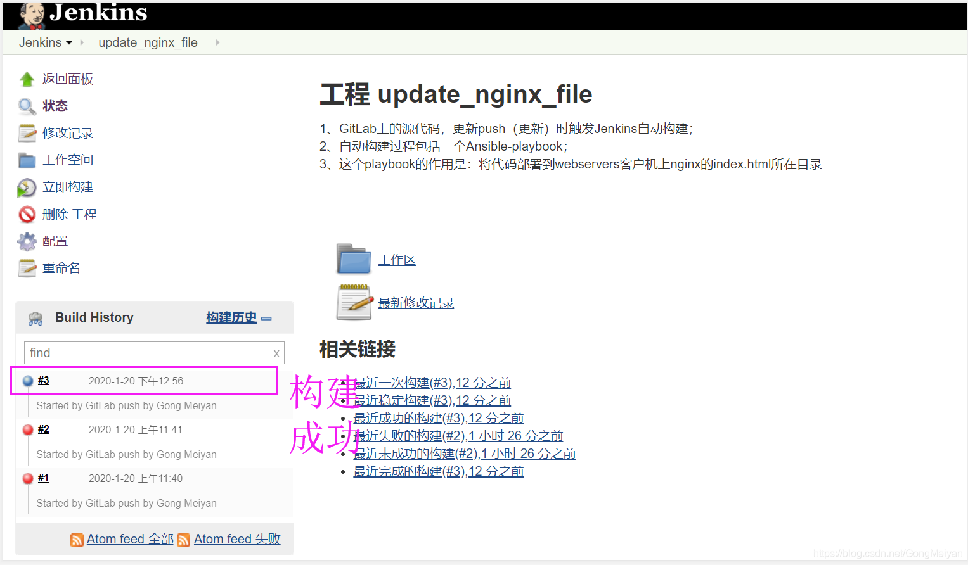
Task: Click the notepad icon beside 重命名
Action: tap(27, 269)
